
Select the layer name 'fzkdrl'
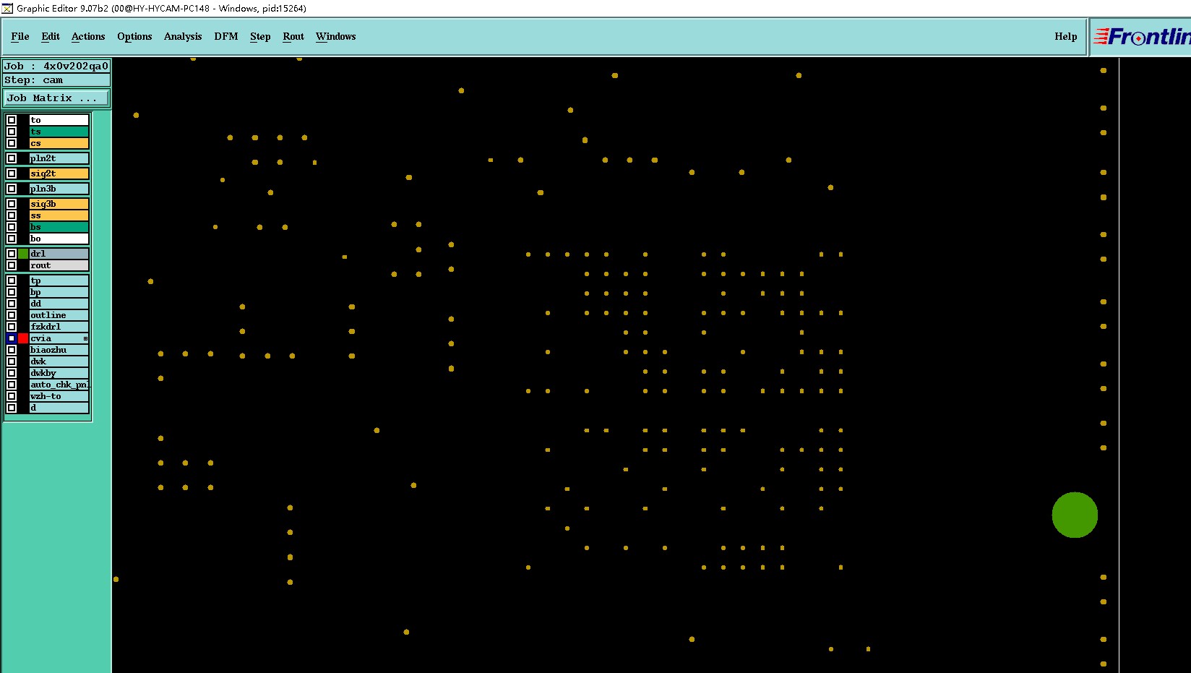click(59, 327)
